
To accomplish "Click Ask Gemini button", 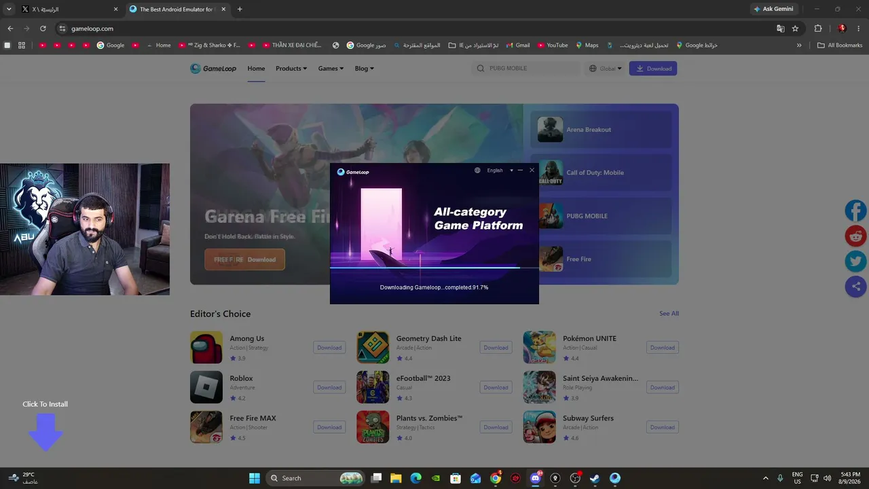I will 773,10.
